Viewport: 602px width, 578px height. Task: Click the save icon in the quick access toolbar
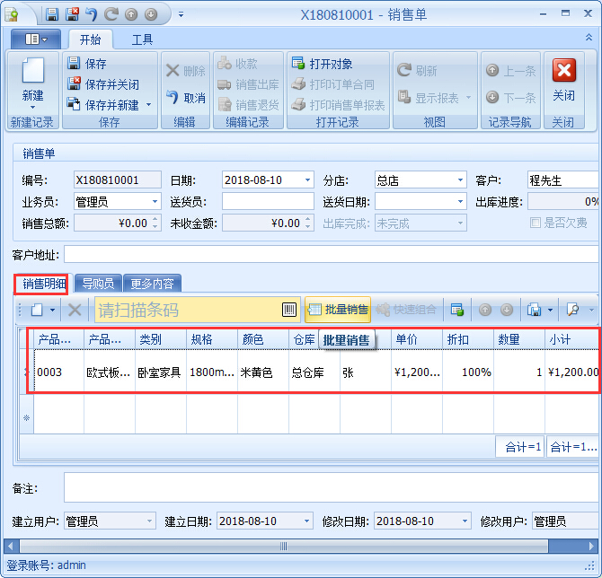[52, 14]
